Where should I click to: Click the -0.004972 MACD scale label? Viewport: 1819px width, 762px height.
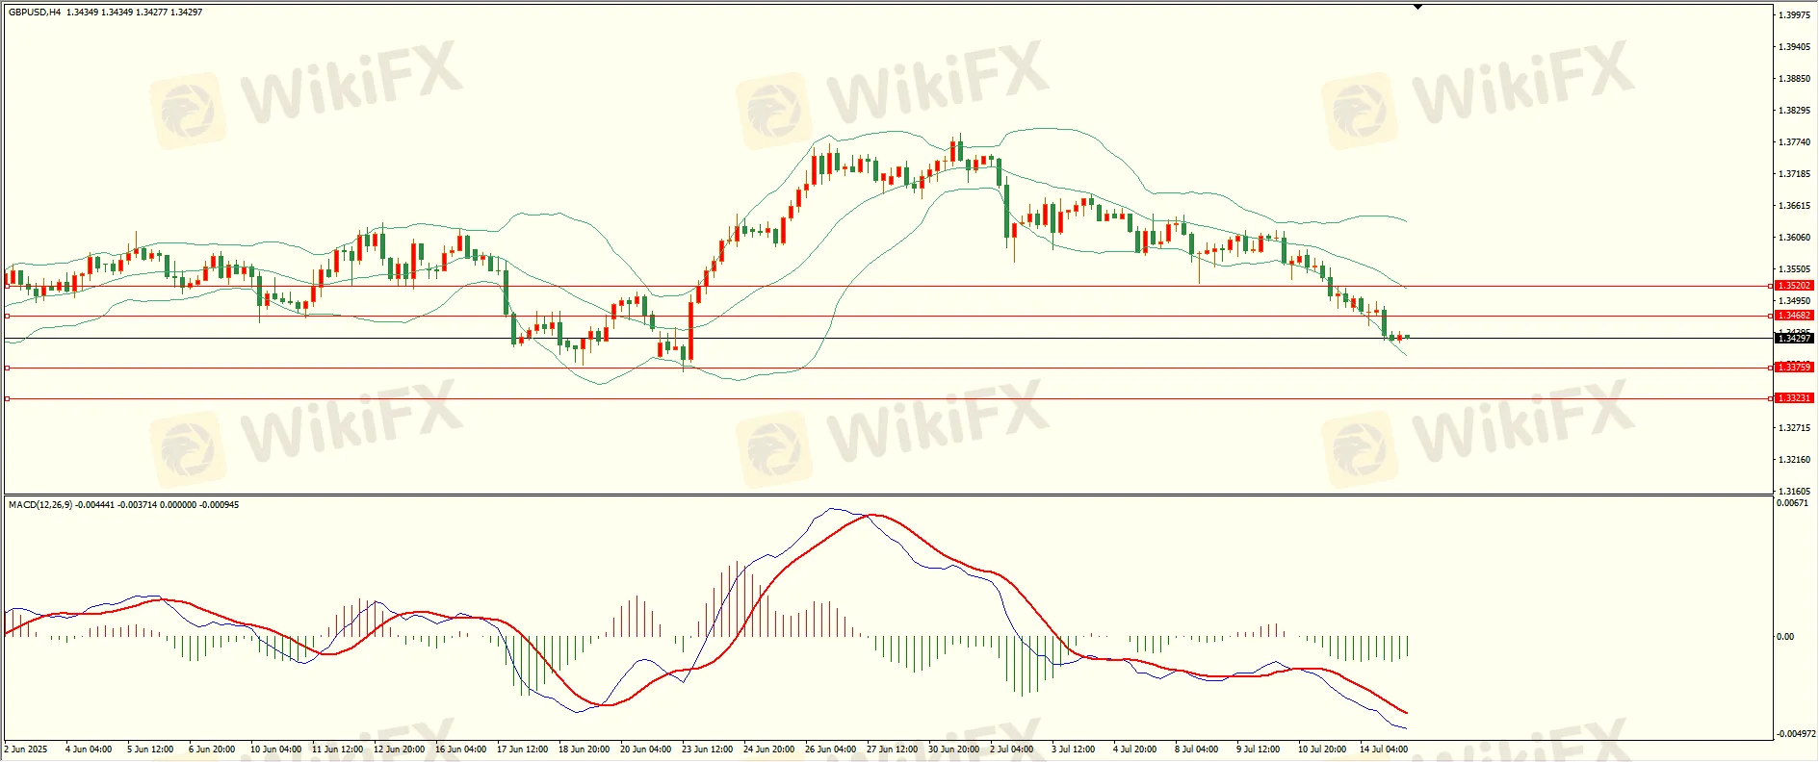point(1796,734)
